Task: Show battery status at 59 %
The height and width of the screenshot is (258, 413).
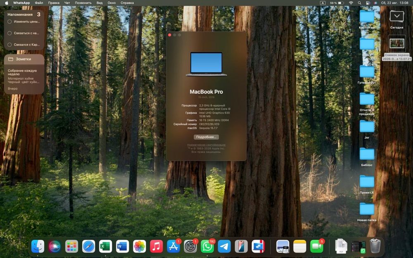Action: [x=337, y=3]
